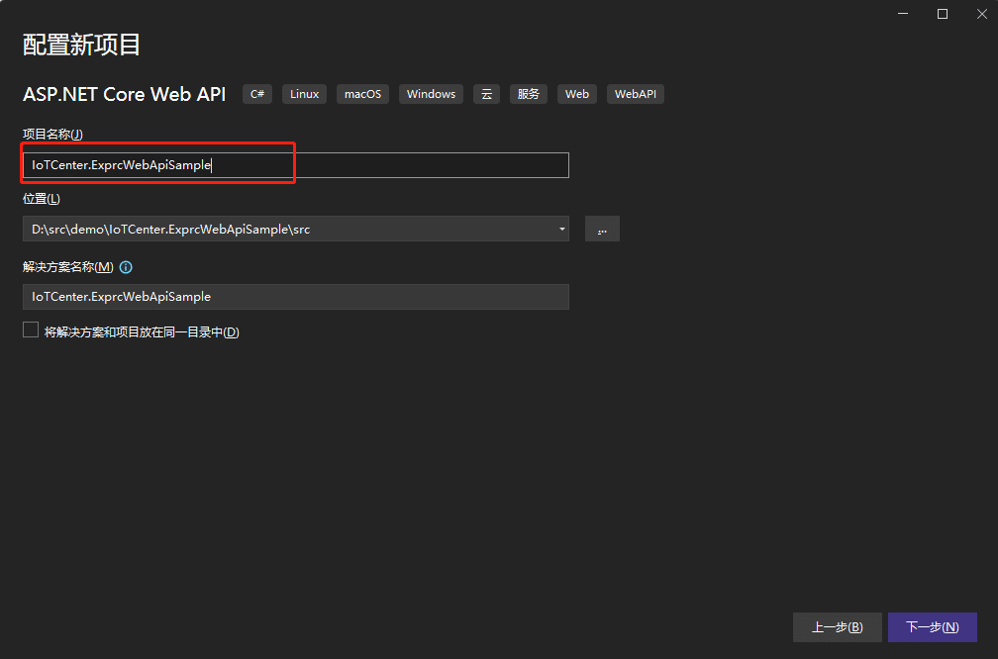Screen dimensions: 998x659
Task: Click the solution name input field
Action: coord(295,297)
